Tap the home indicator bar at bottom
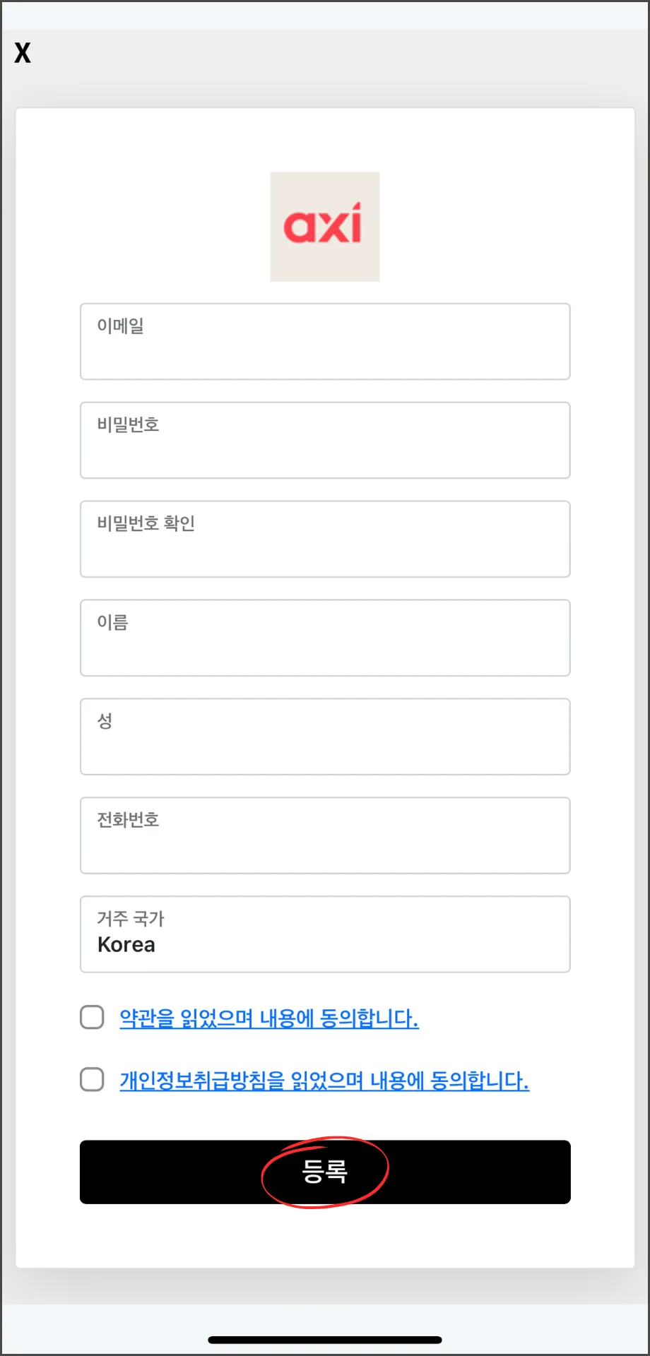The image size is (650, 1356). [325, 1340]
